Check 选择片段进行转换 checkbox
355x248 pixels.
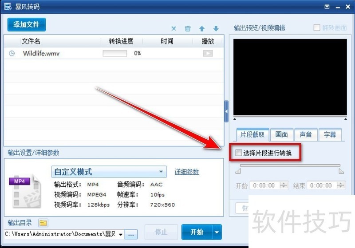click(238, 153)
